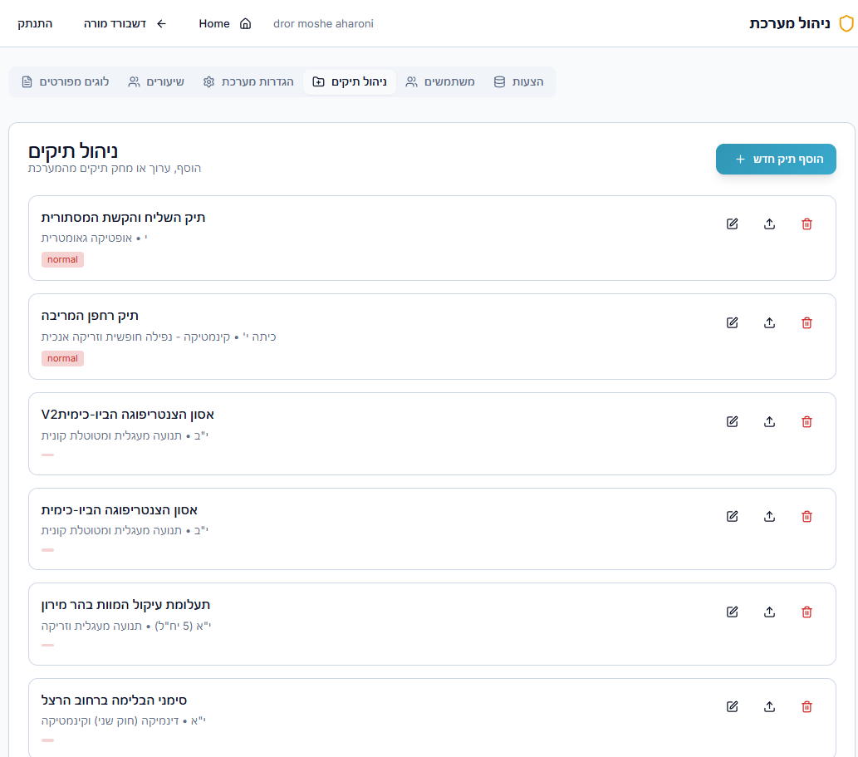The image size is (858, 757).
Task: Edit the סימני הבלימה ברחוב הרצל case
Action: tap(732, 706)
